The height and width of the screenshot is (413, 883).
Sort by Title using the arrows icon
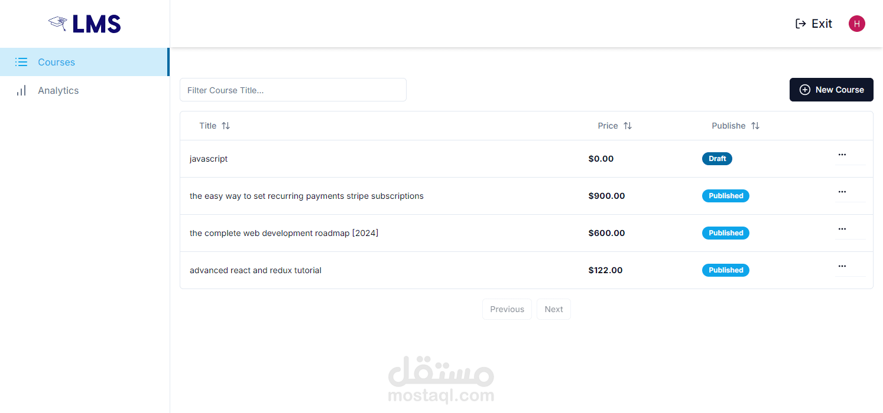coord(226,126)
